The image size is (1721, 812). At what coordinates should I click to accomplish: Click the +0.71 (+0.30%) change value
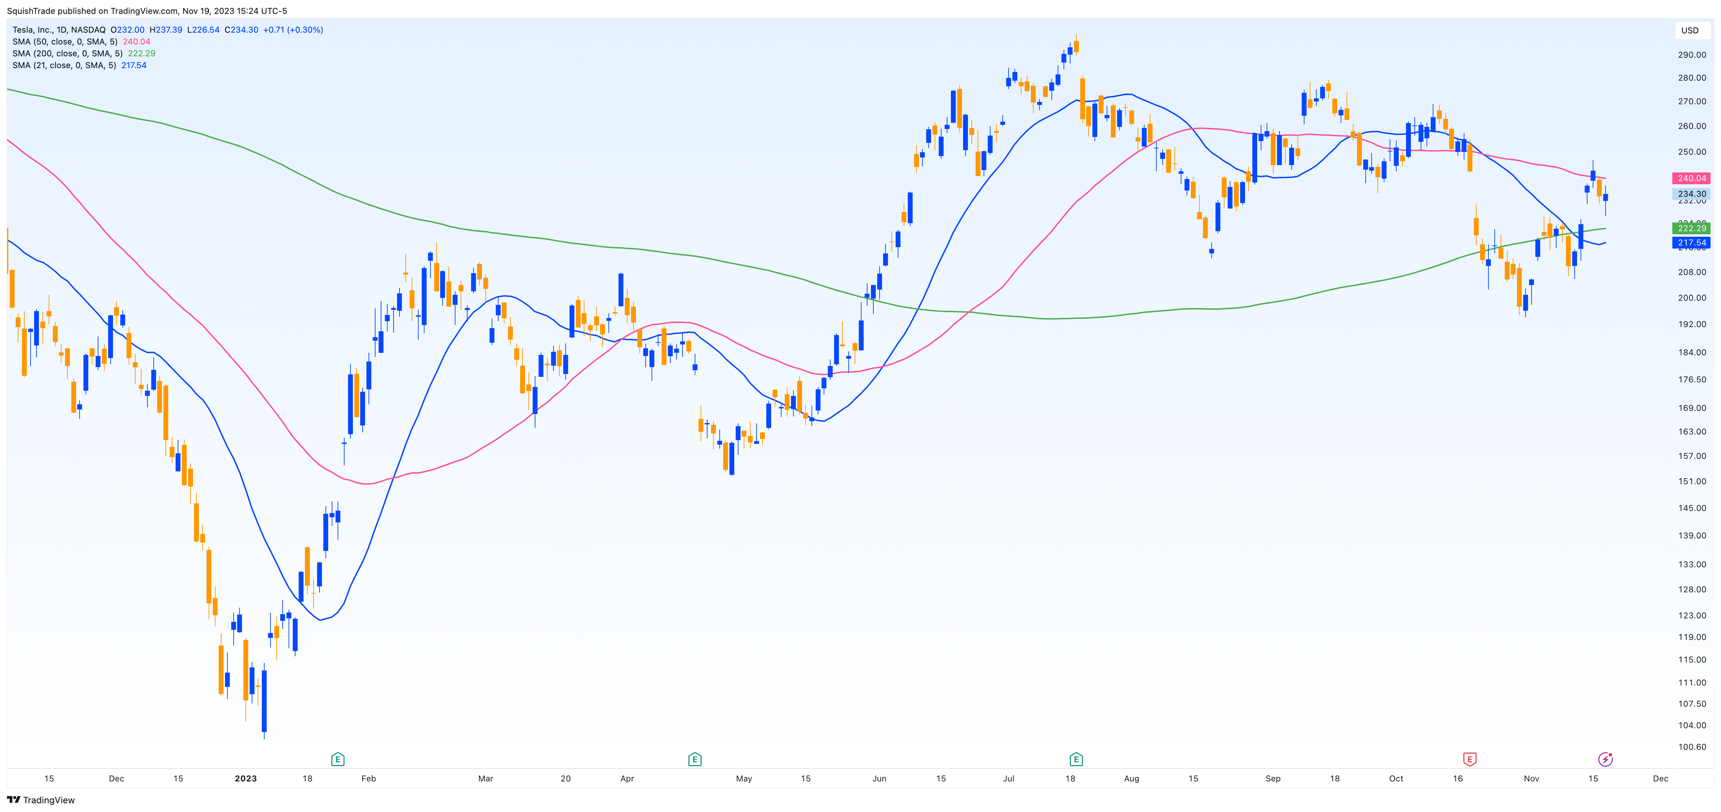pos(293,30)
